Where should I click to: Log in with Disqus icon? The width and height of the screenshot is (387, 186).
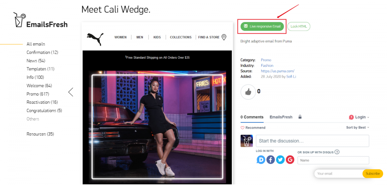click(261, 160)
